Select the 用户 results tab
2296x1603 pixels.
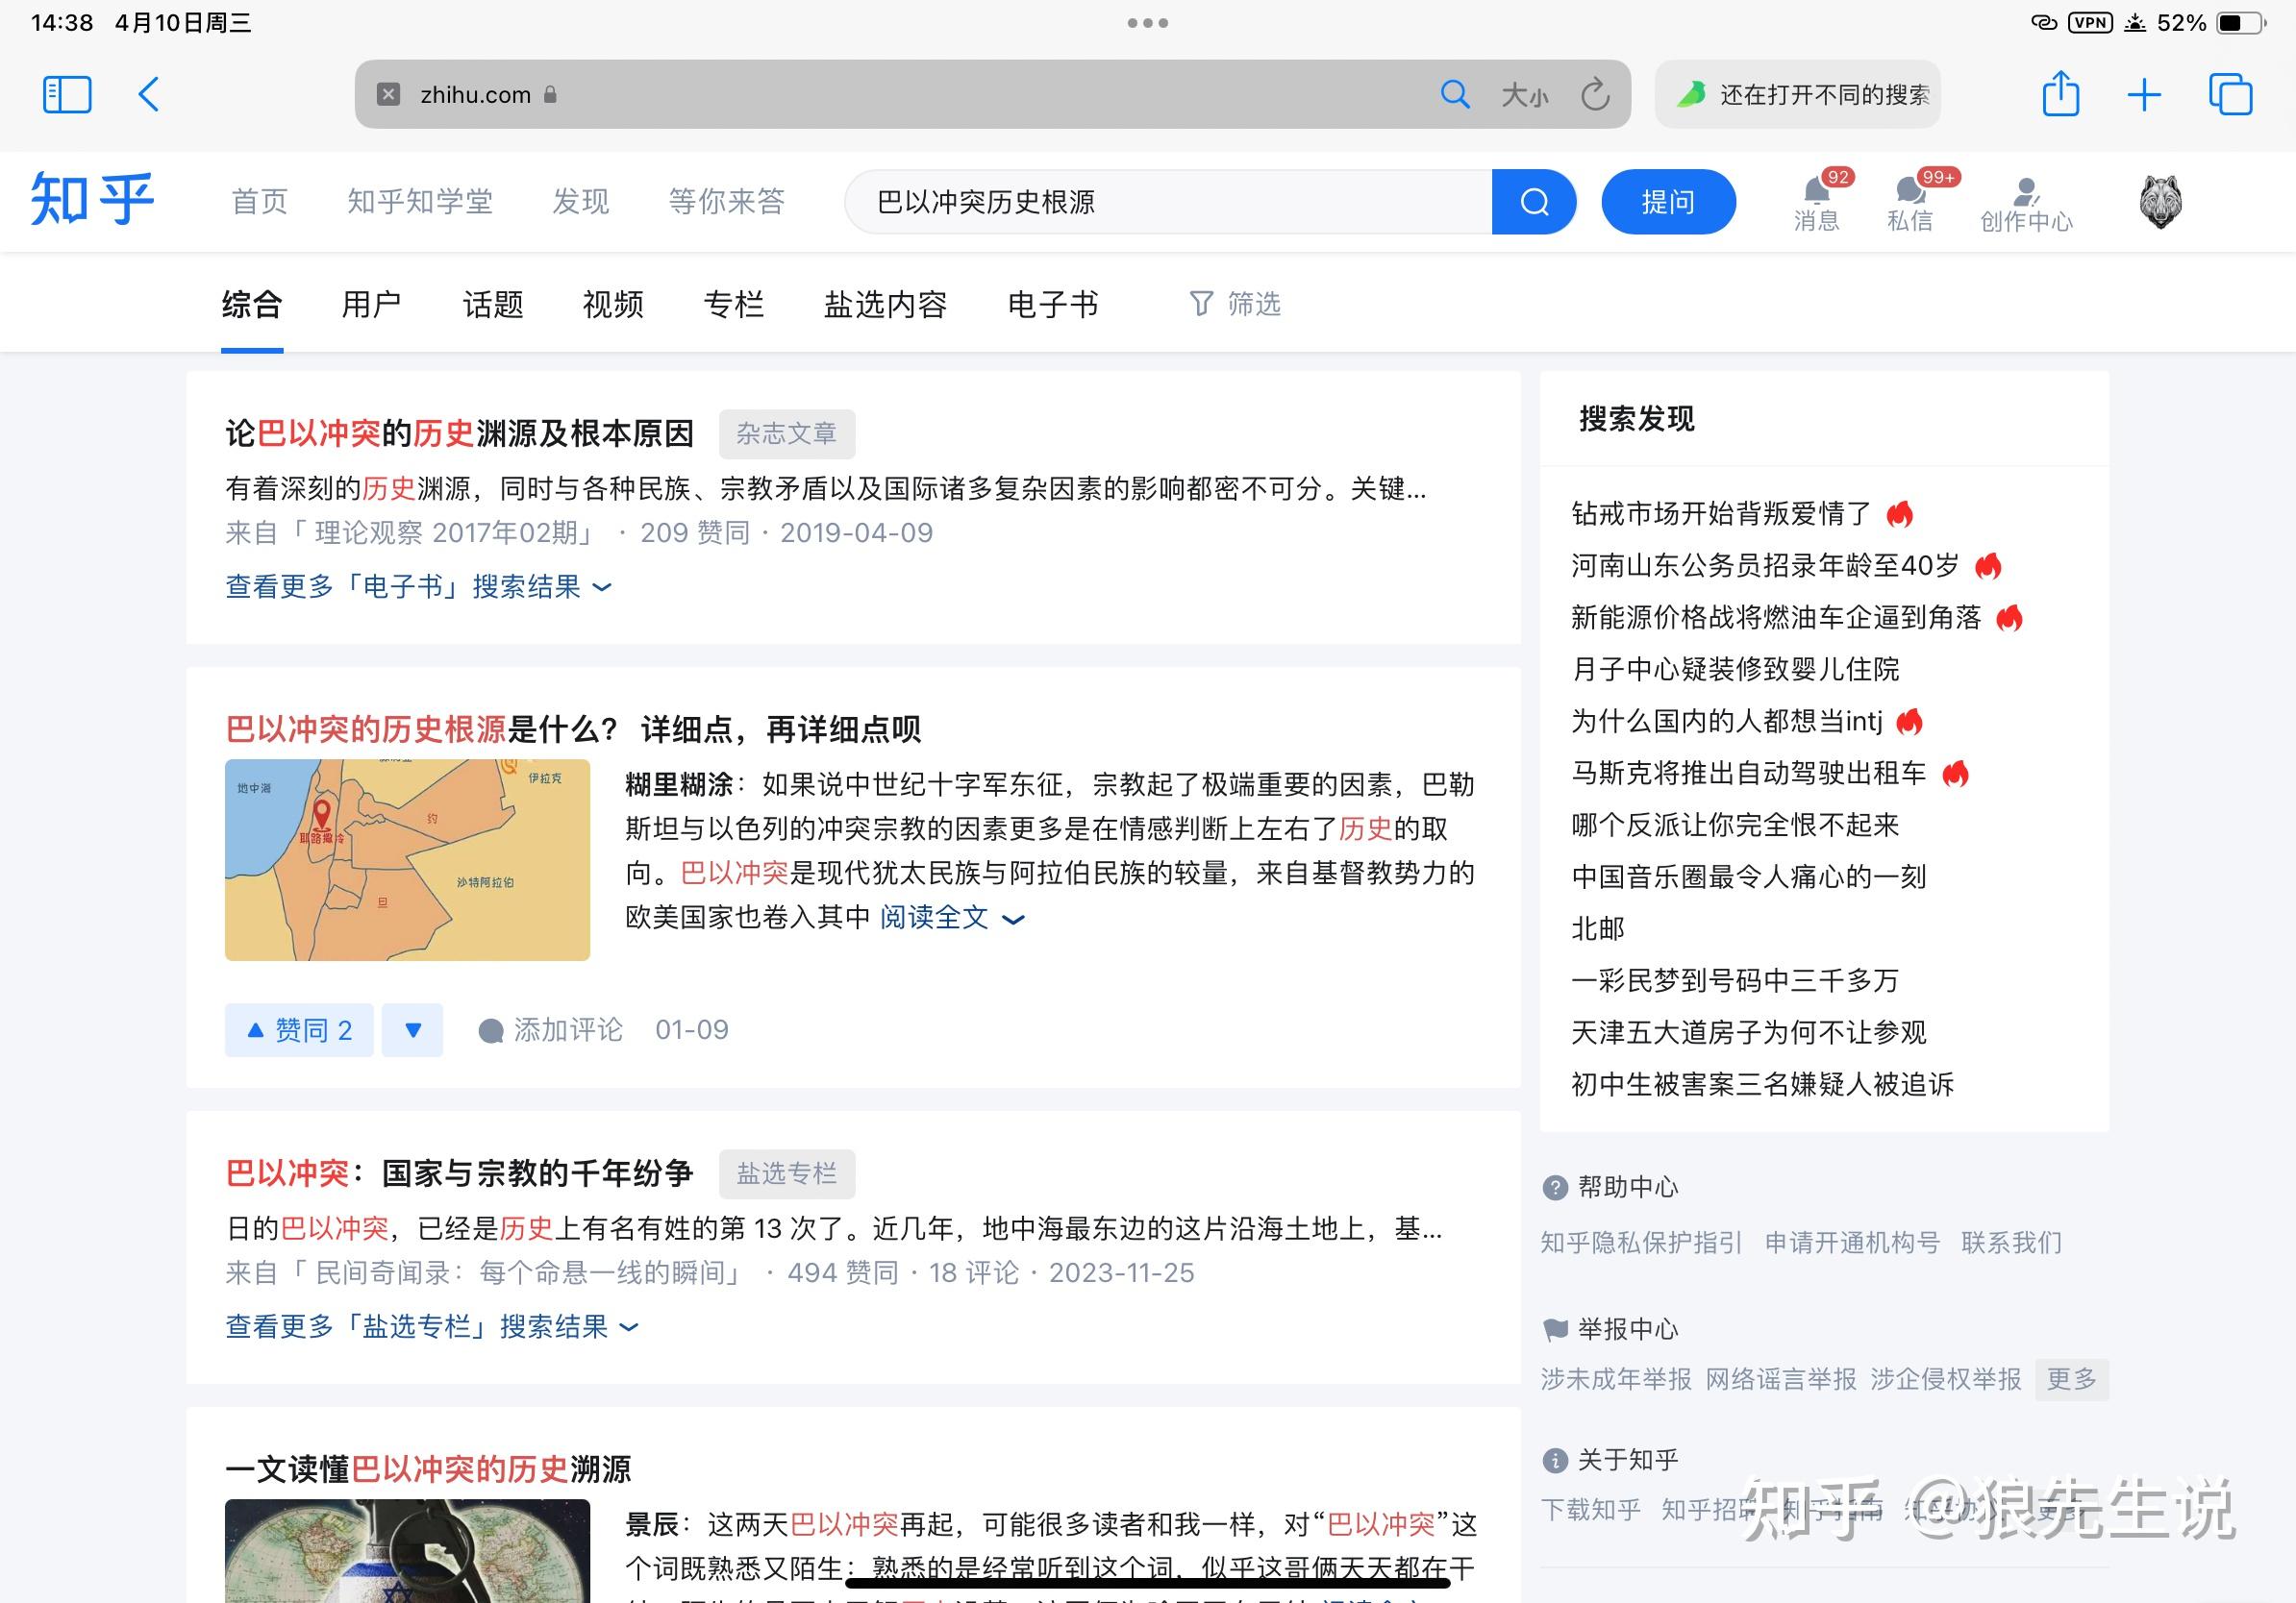click(x=372, y=304)
